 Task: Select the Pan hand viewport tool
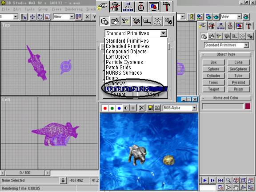(x=236, y=188)
